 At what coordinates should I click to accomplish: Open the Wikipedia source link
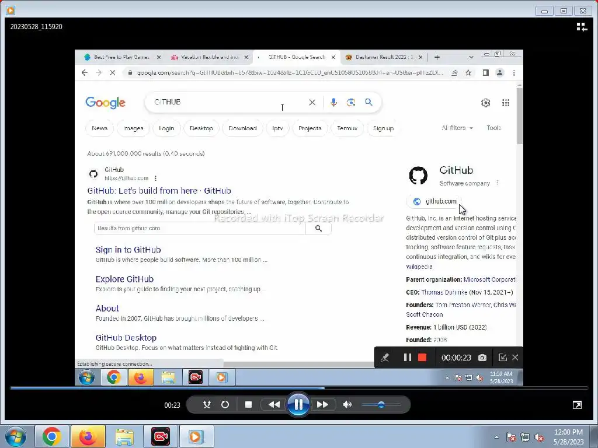point(419,267)
